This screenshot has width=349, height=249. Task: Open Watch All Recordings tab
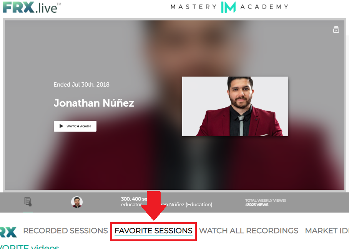coord(248,231)
